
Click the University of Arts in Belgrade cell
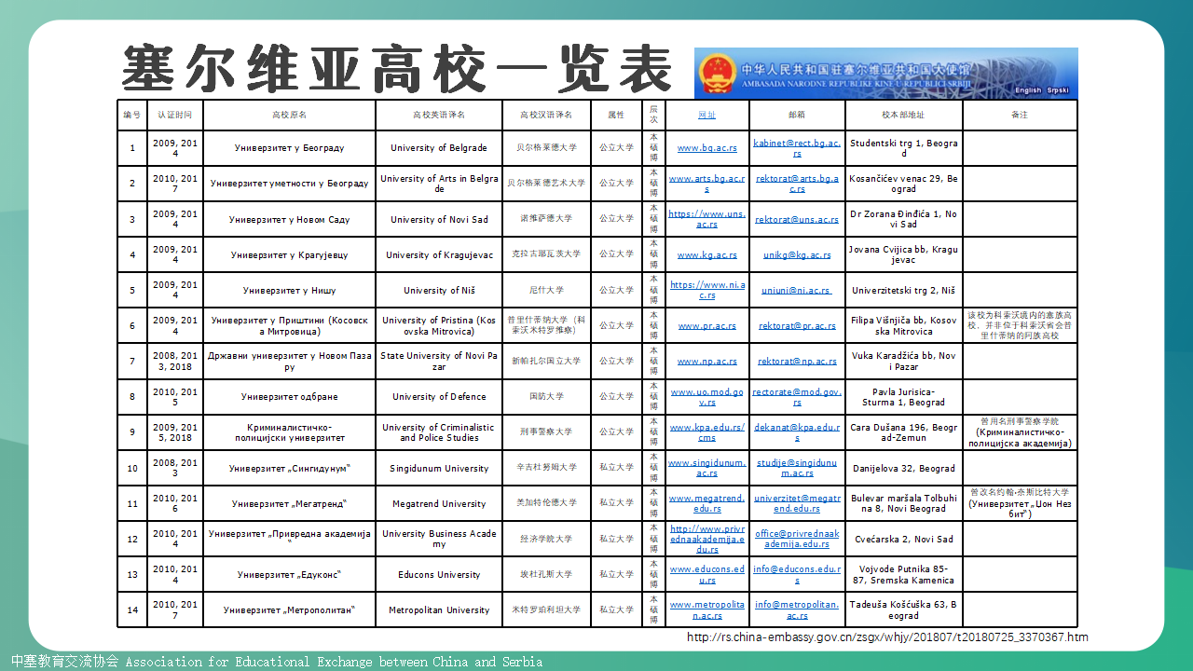[439, 184]
